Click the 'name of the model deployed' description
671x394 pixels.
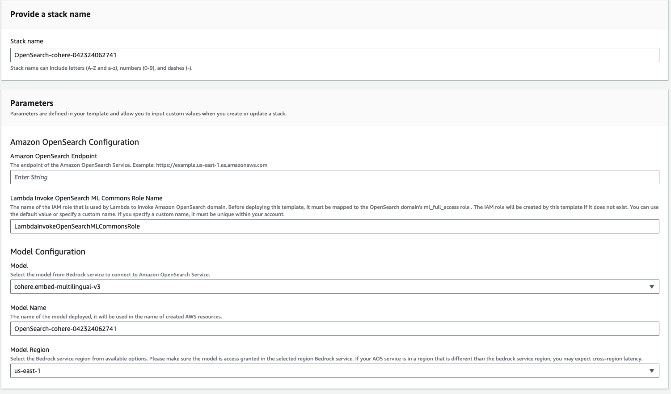[x=116, y=317]
